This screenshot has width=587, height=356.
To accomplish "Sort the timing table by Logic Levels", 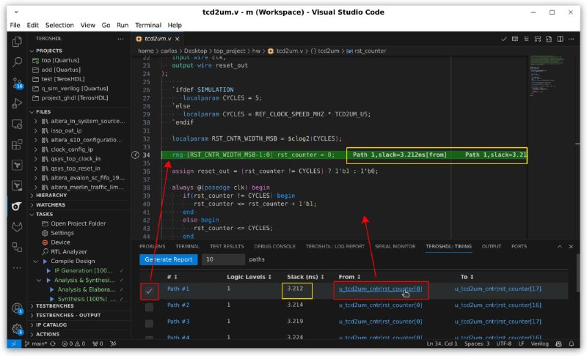I will [x=249, y=277].
